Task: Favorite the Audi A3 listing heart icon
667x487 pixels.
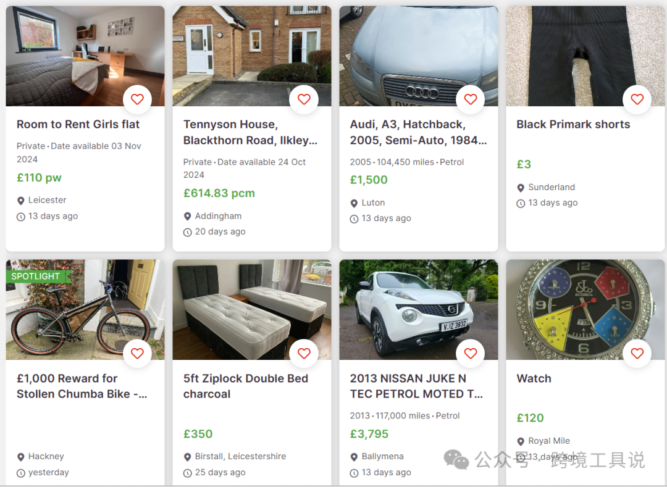Action: tap(470, 99)
